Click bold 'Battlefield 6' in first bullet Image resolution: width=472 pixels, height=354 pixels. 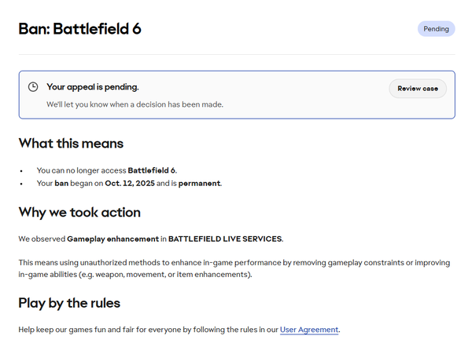pos(152,170)
